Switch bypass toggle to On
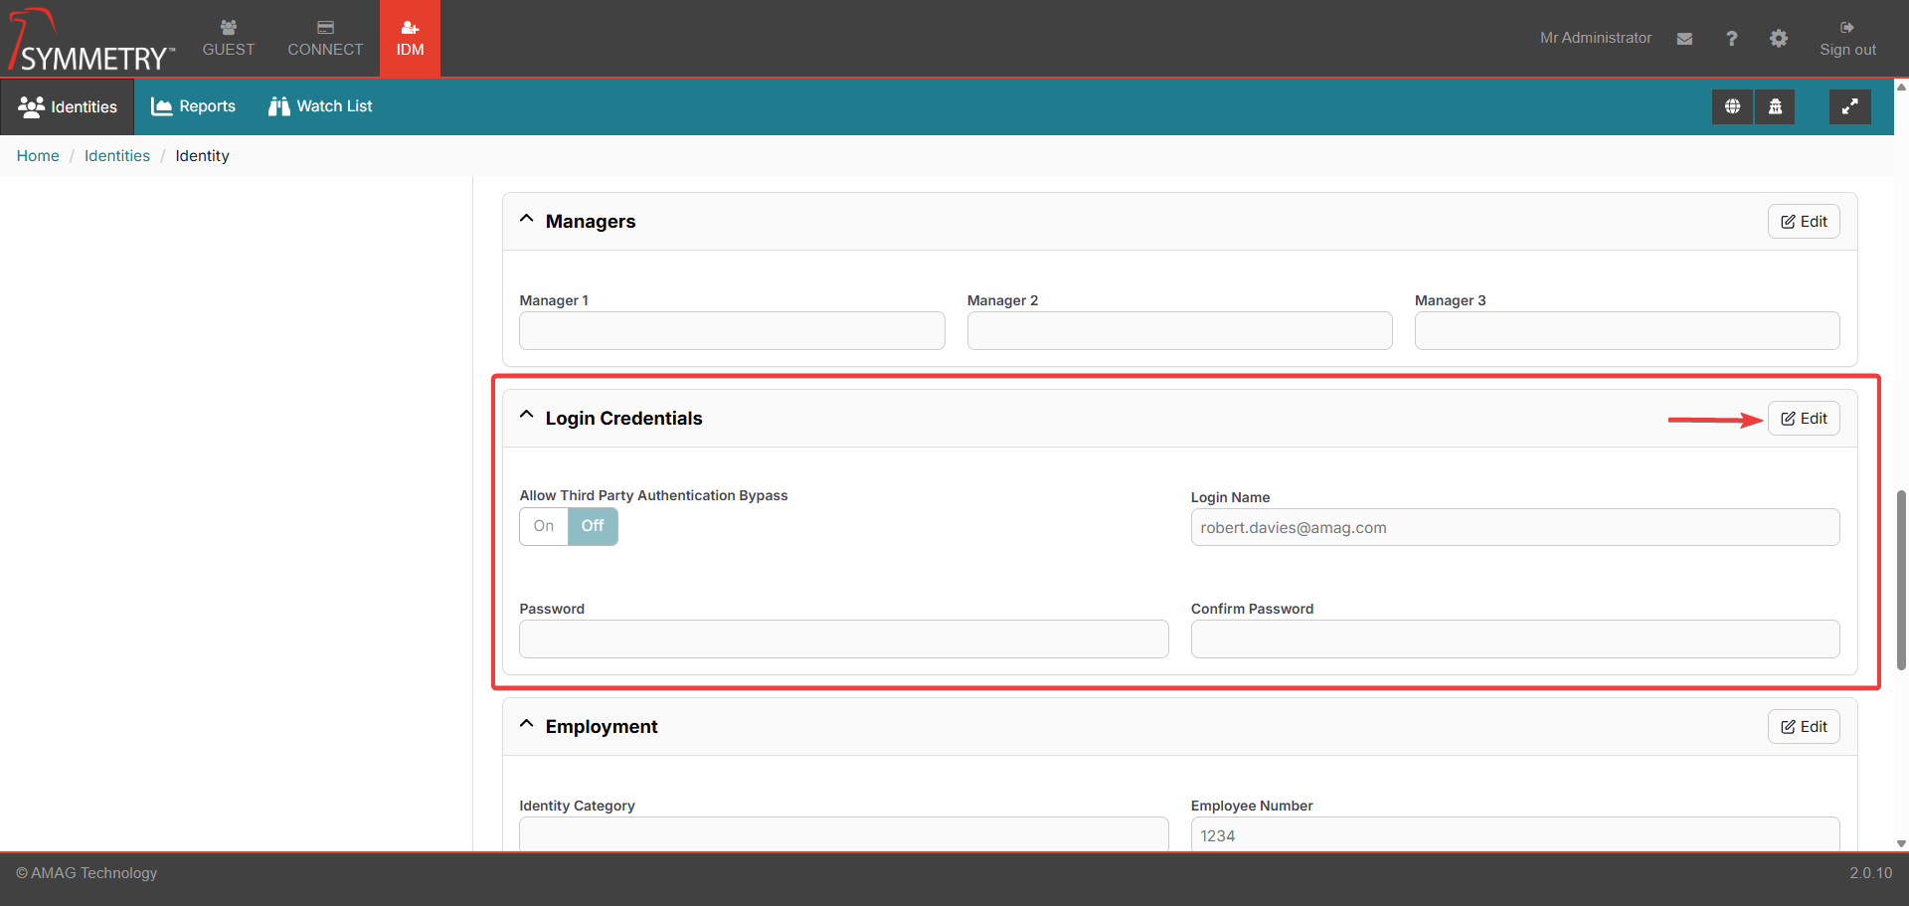 [x=544, y=526]
